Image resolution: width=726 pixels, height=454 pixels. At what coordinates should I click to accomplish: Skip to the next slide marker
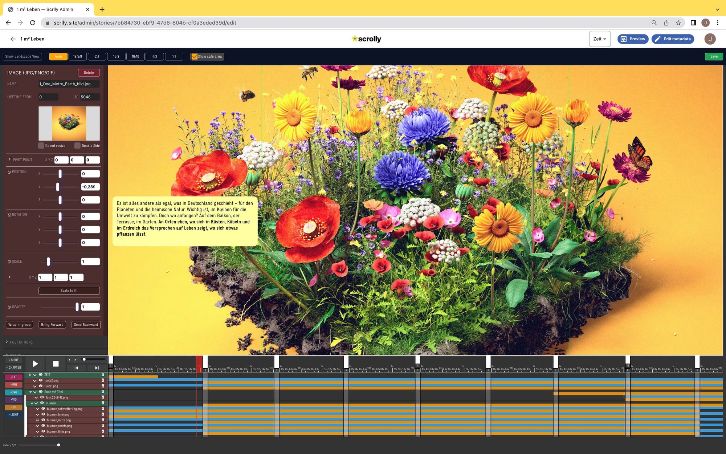click(97, 368)
